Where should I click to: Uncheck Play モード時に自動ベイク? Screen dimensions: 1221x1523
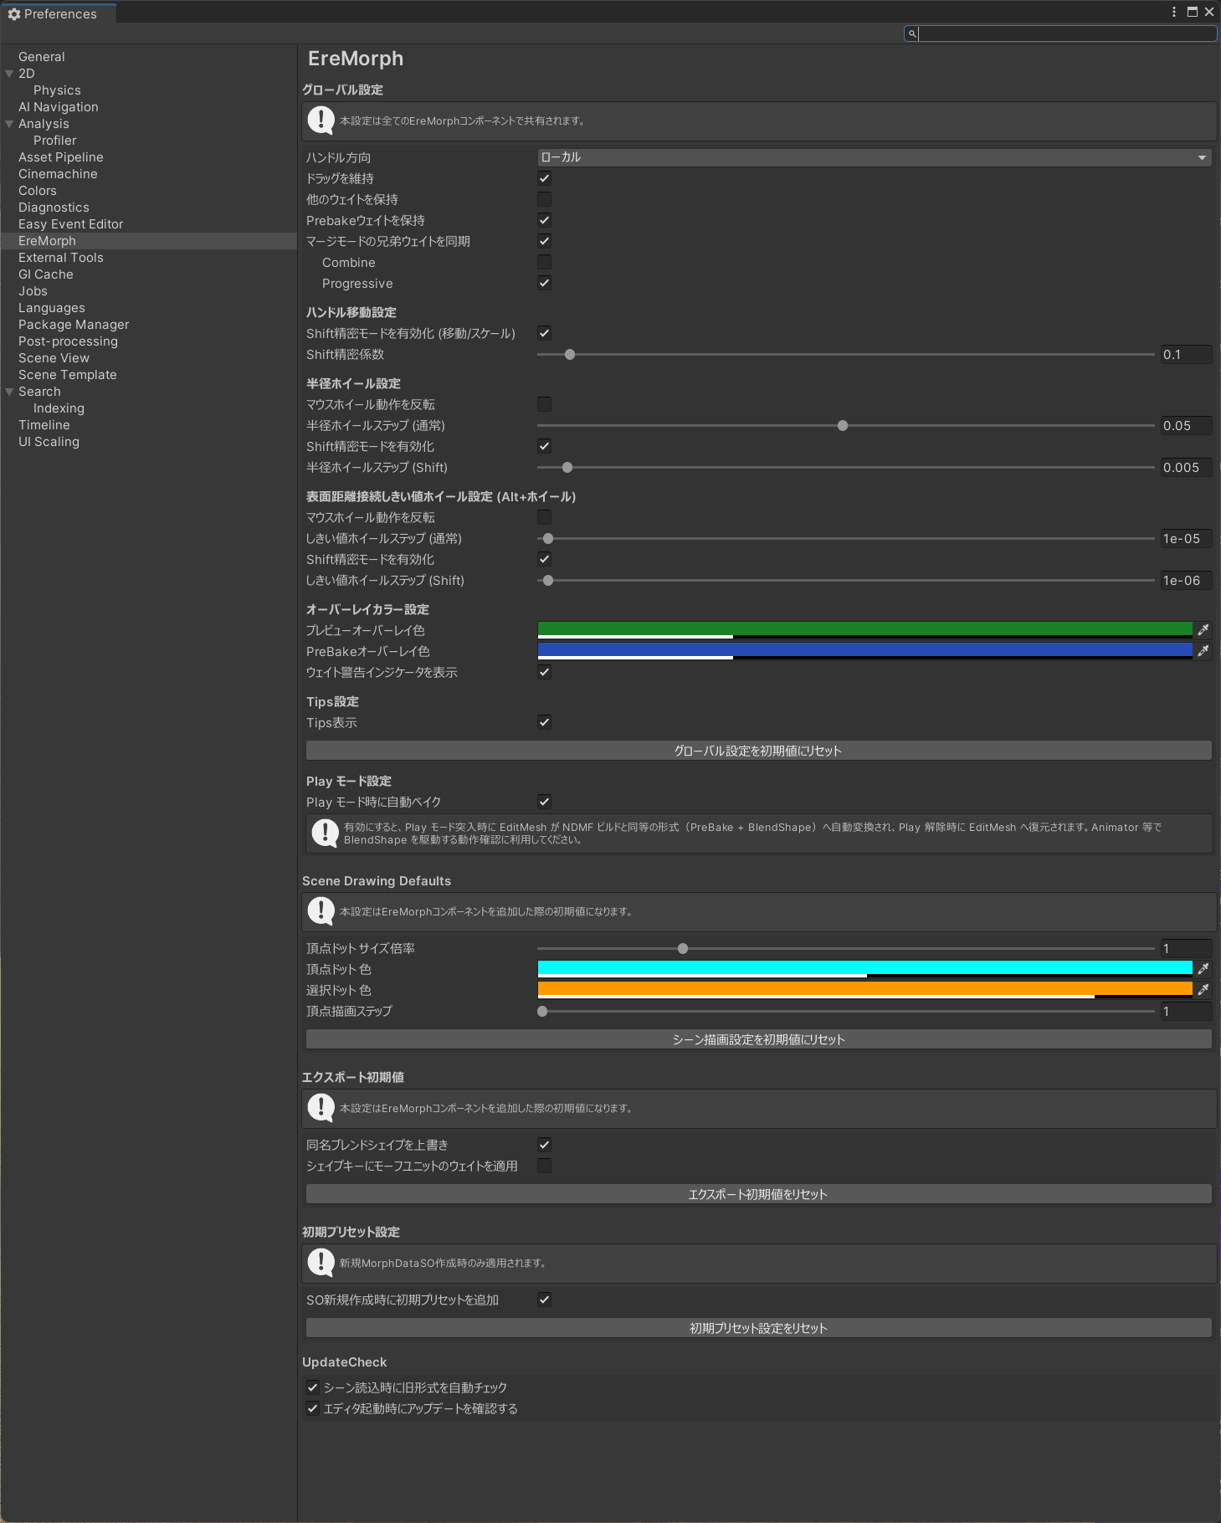pos(544,802)
